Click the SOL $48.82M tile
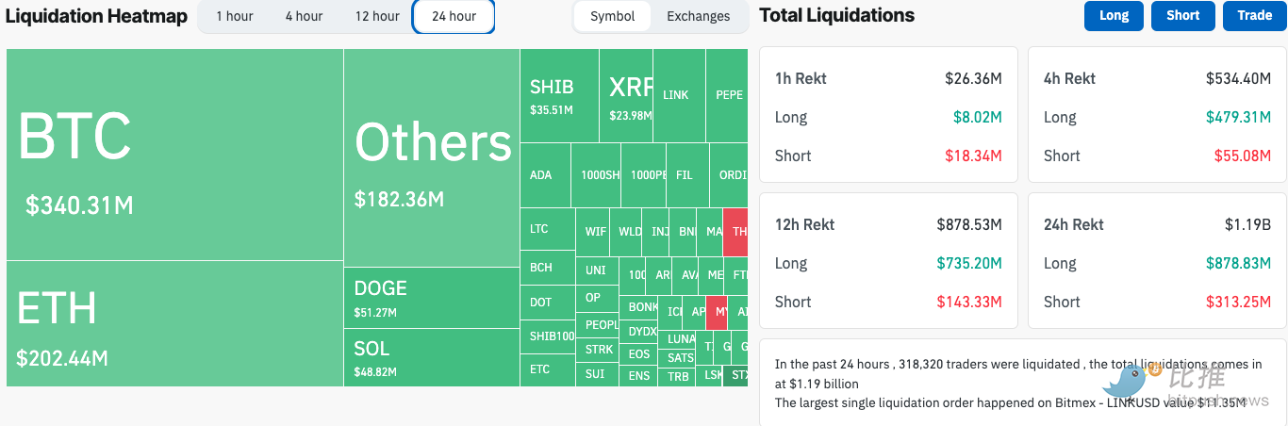The height and width of the screenshot is (426, 1288). pyautogui.click(x=431, y=357)
